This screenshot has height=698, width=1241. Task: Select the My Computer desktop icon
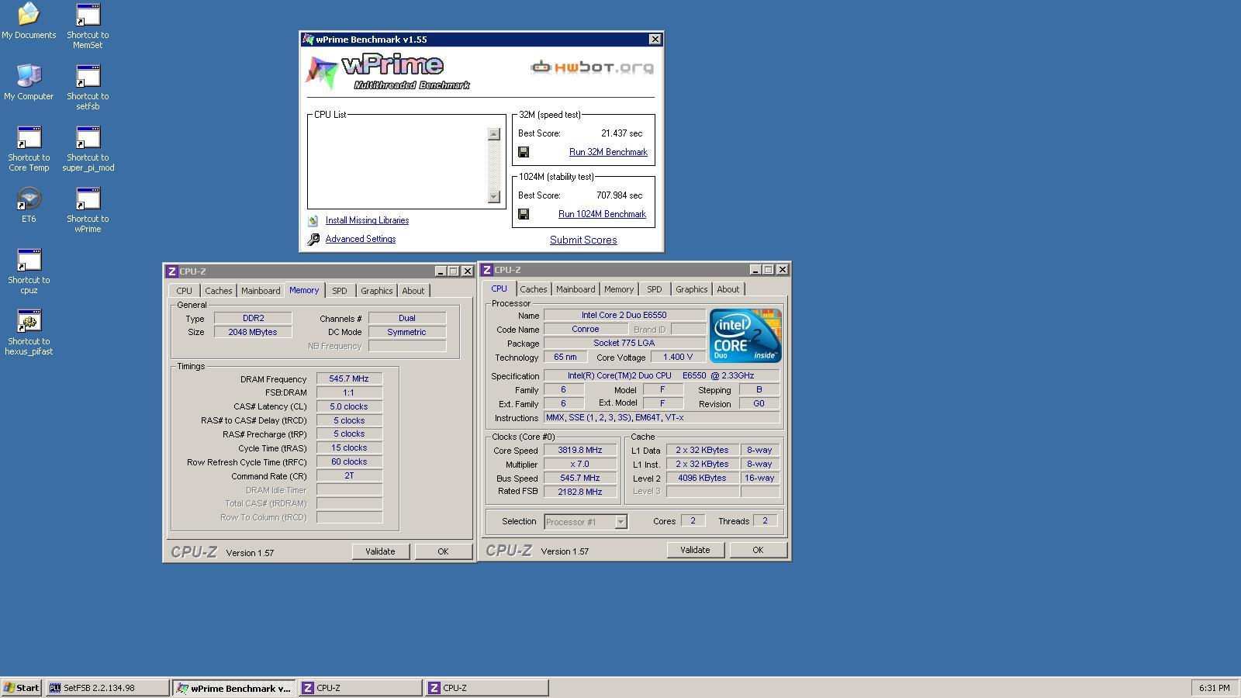29,82
